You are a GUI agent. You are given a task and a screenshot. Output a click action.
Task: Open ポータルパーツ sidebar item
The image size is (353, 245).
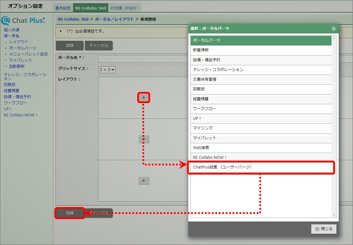(x=22, y=48)
